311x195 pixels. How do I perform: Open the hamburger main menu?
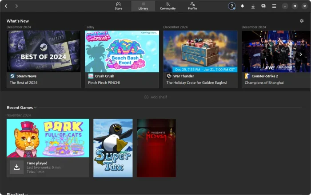click(x=274, y=6)
